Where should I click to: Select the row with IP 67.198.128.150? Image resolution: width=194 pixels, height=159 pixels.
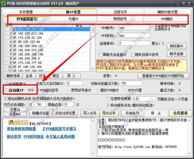47,67
